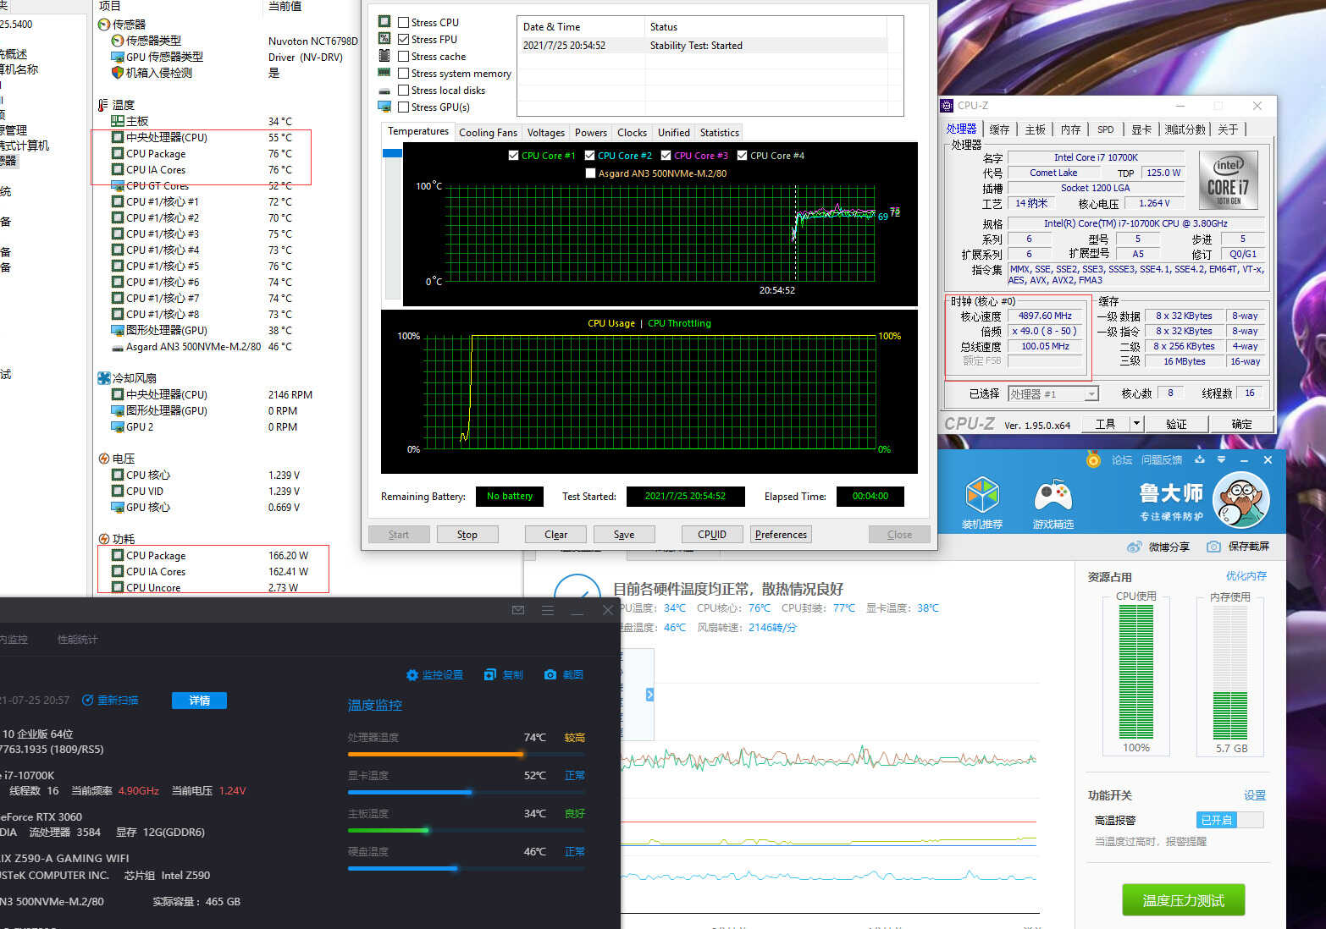
Task: Click the Clear button
Action: [555, 535]
